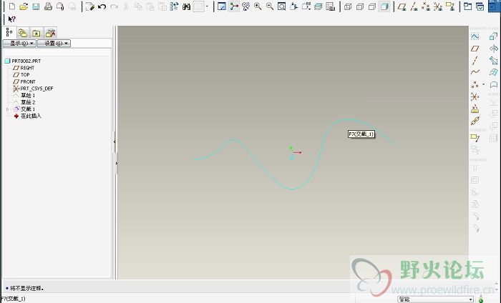Screen dimensions: 501x303
Task: Click the lower sash arrow on navigator border
Action: click(x=116, y=164)
